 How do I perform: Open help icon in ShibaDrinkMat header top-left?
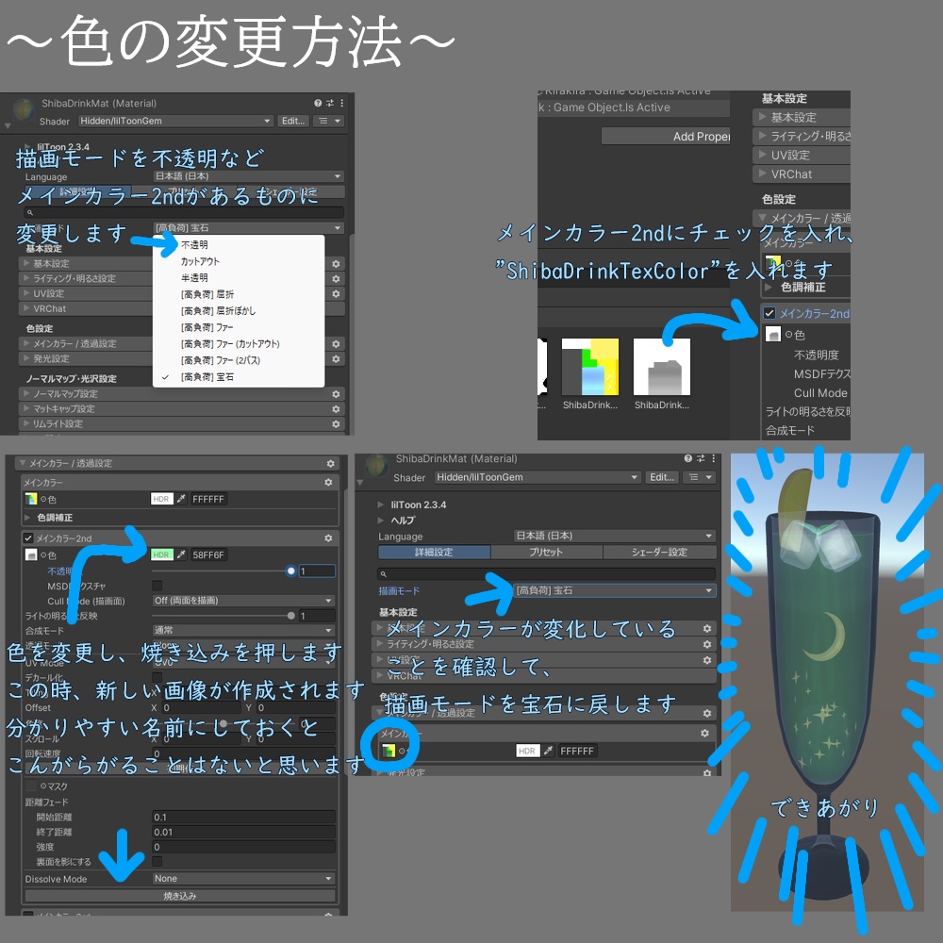[x=318, y=103]
